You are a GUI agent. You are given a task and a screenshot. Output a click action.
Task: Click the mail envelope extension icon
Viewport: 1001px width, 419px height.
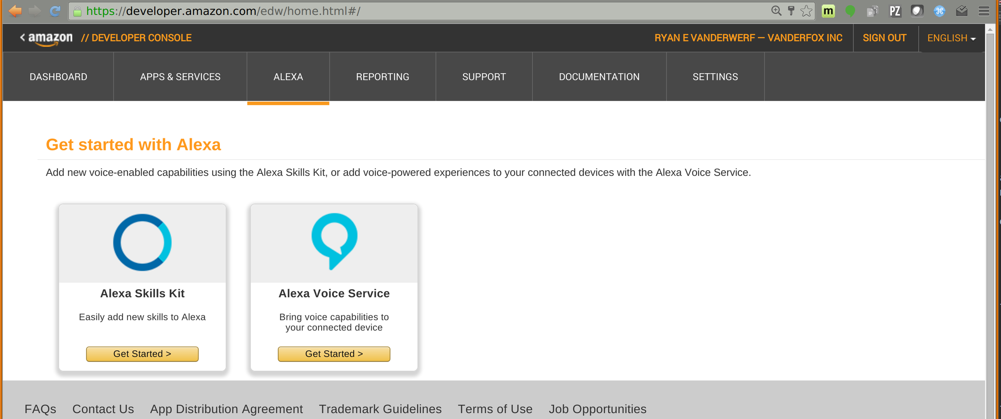[962, 11]
